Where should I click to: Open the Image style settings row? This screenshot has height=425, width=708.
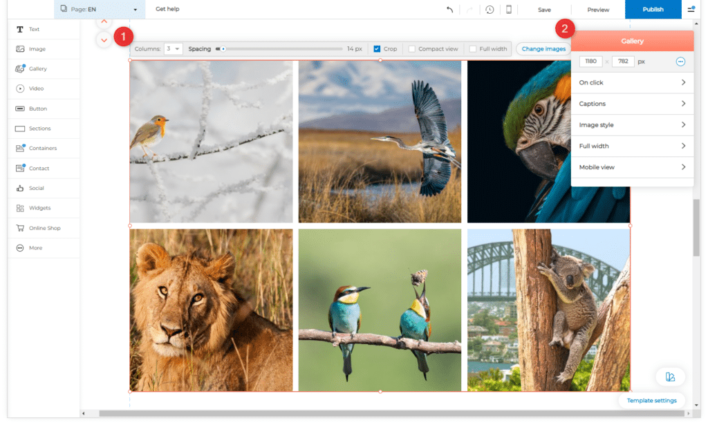[x=632, y=125]
